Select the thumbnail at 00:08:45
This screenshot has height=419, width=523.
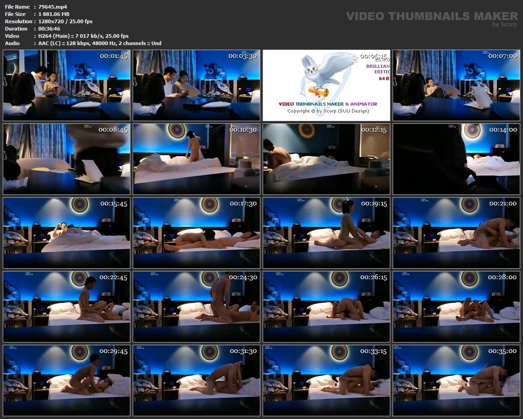[67, 159]
